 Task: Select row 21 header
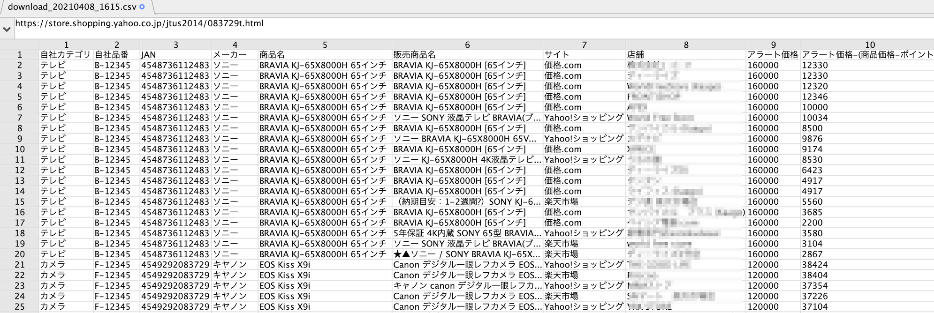point(20,265)
